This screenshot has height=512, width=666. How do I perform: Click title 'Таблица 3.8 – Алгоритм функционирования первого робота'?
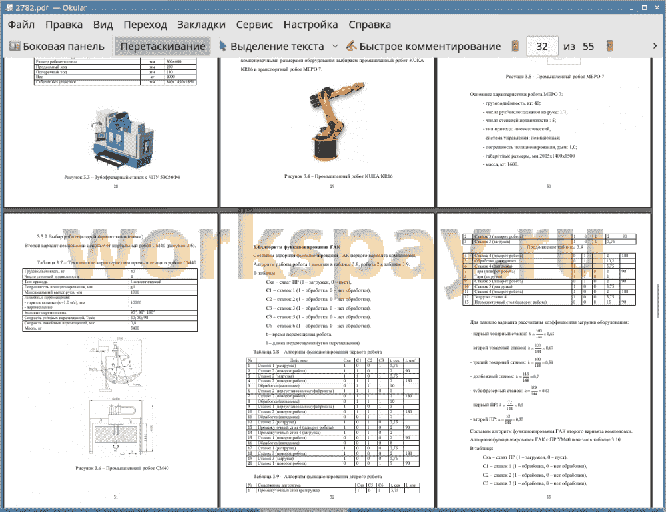(x=317, y=352)
